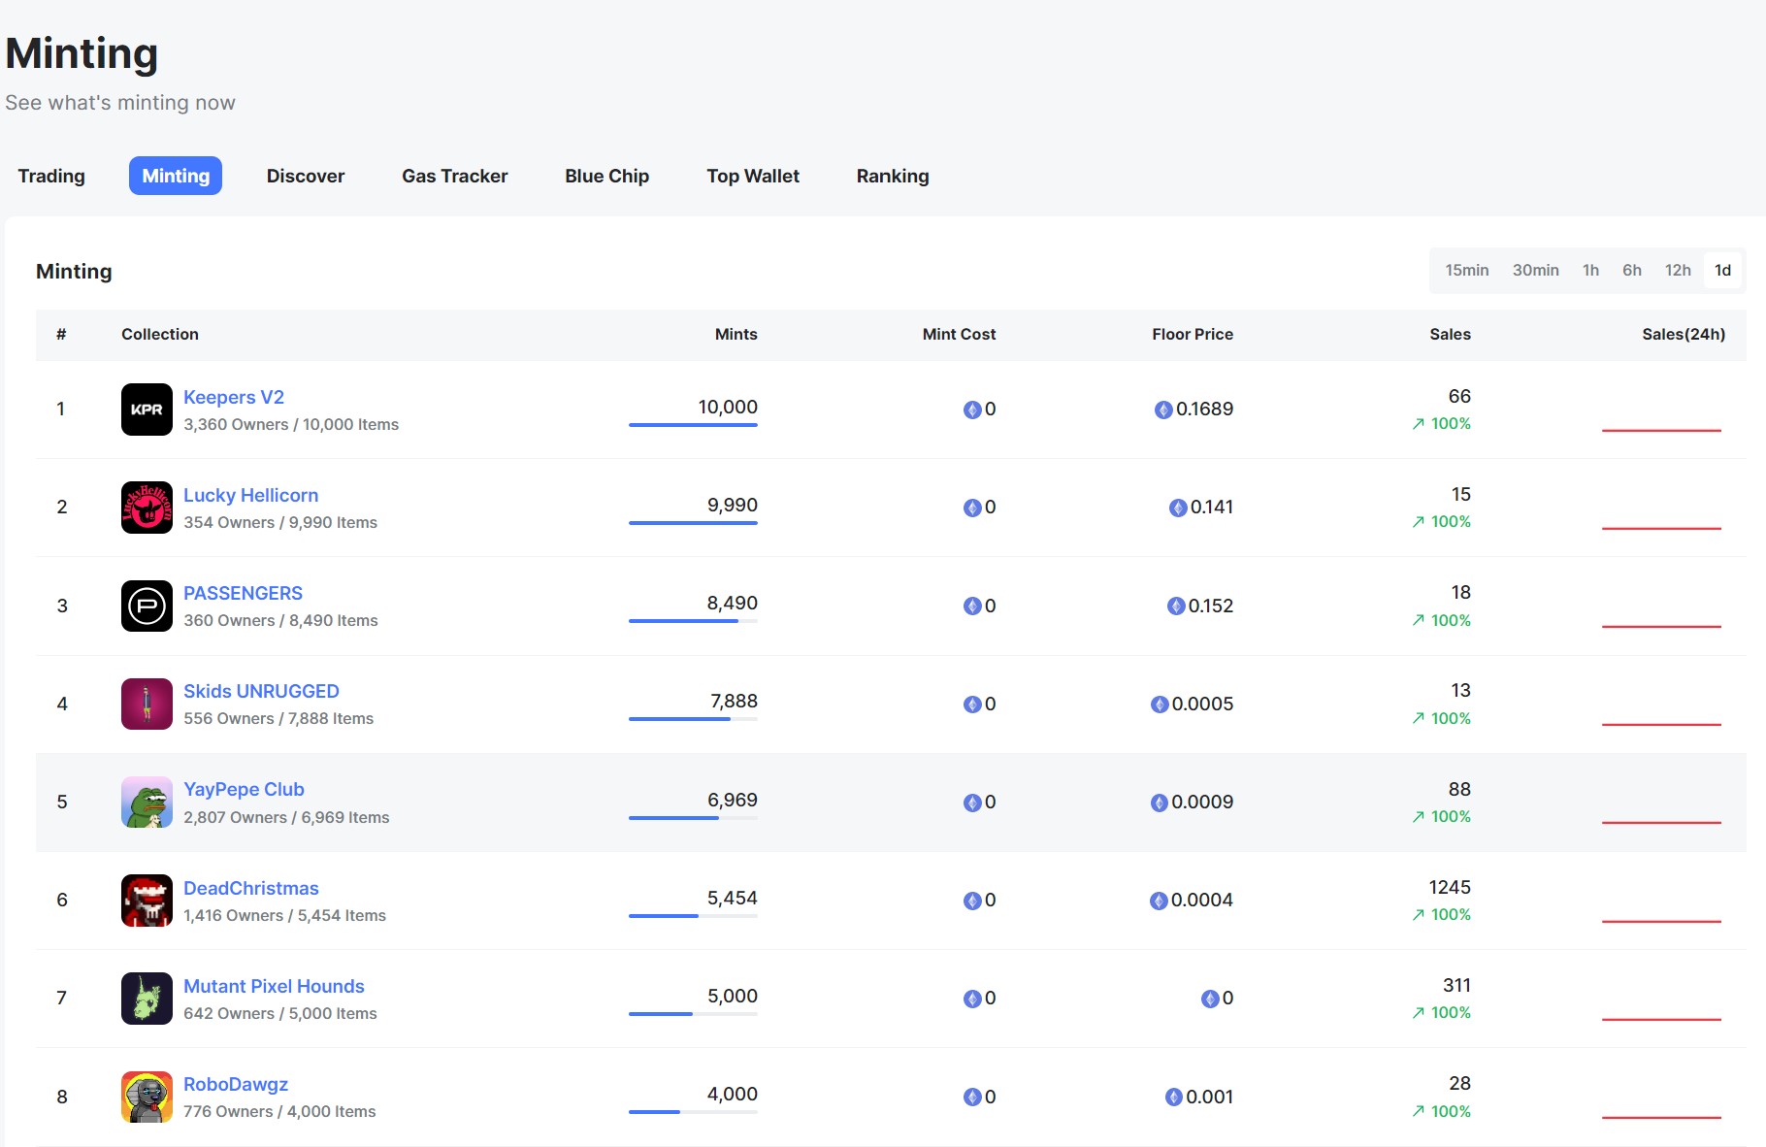
Task: Open the Keepers V2 collection link
Action: tap(234, 397)
